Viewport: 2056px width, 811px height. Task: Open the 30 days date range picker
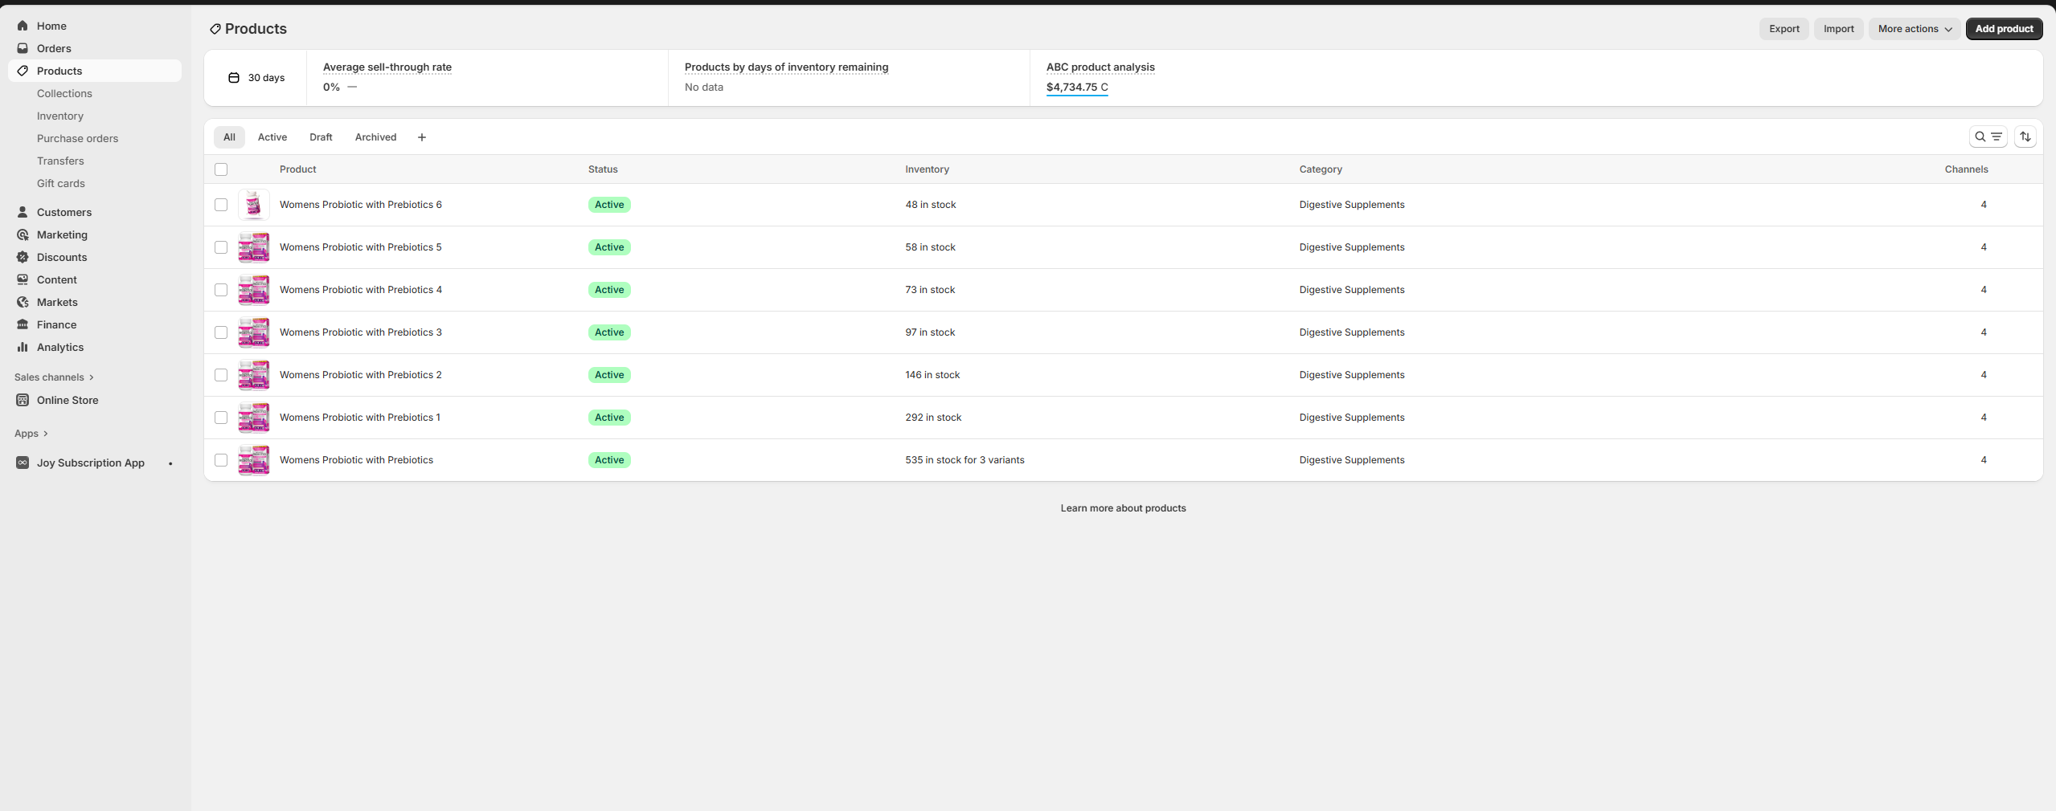point(256,78)
